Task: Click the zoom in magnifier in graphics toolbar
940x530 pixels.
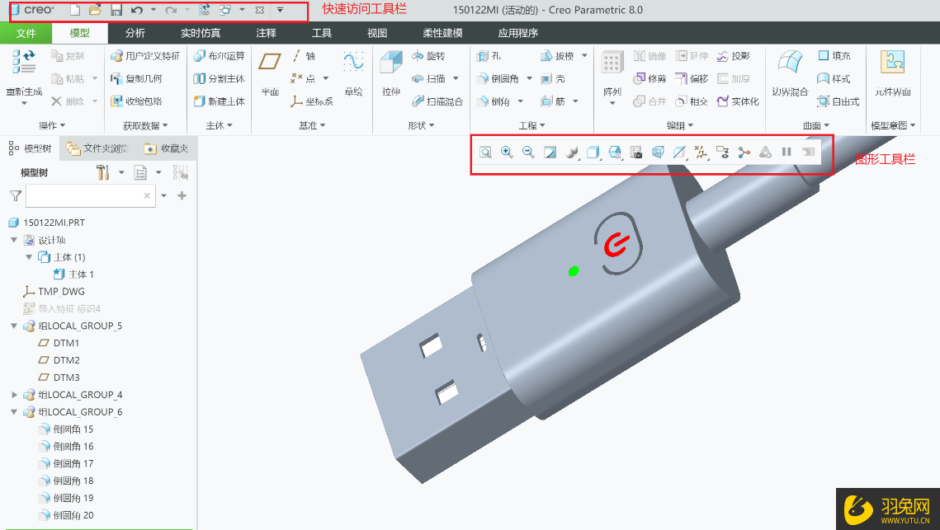Action: 507,152
